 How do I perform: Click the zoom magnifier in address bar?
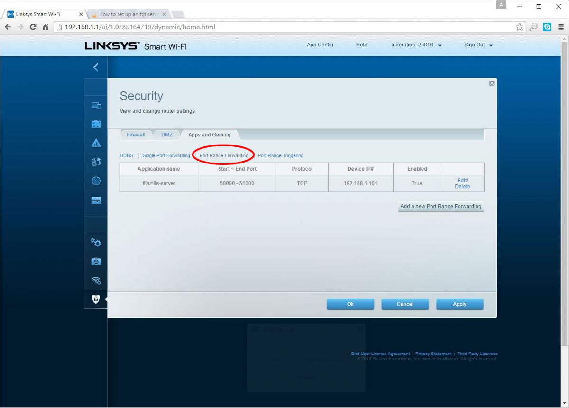pos(534,27)
